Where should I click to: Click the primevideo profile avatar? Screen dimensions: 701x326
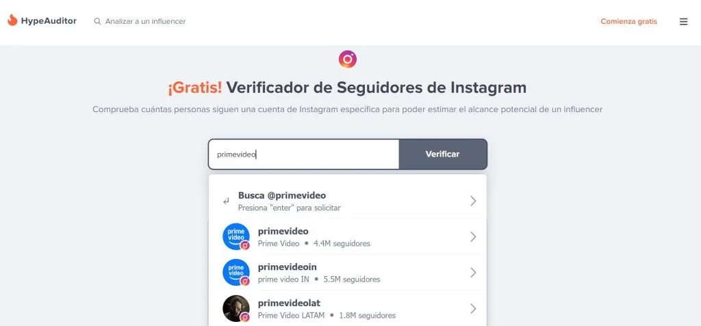pos(235,236)
